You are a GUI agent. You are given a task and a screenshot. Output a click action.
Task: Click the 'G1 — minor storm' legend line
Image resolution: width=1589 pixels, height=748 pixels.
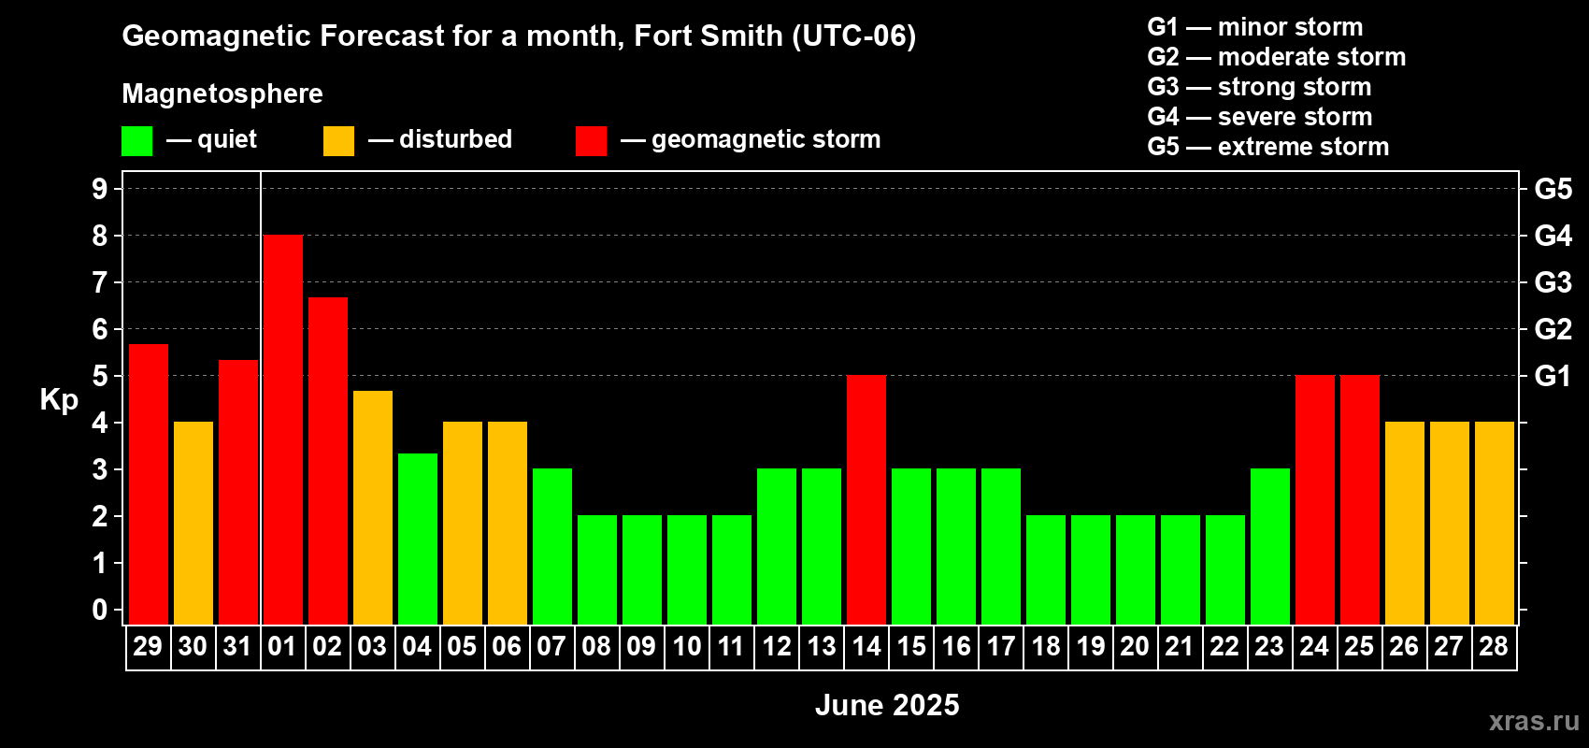1255,27
